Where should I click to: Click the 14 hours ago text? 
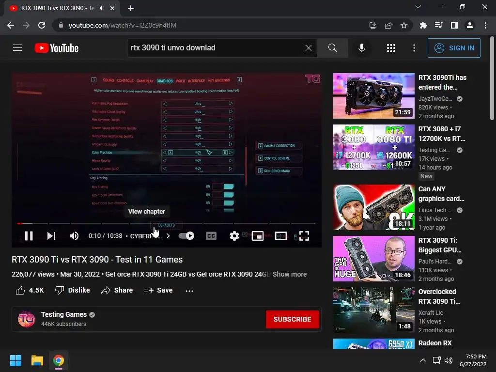pos(435,168)
